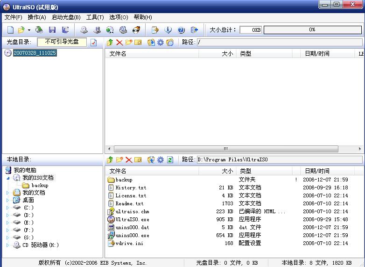Click the blue Help question-mark icon
Viewport: 365px width, 267px height.
181,30
